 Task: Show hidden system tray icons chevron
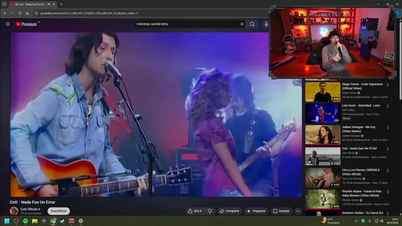tap(356, 221)
